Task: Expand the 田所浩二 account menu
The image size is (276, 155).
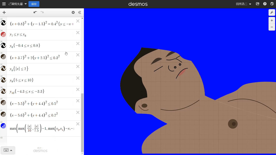Action: pyautogui.click(x=244, y=4)
